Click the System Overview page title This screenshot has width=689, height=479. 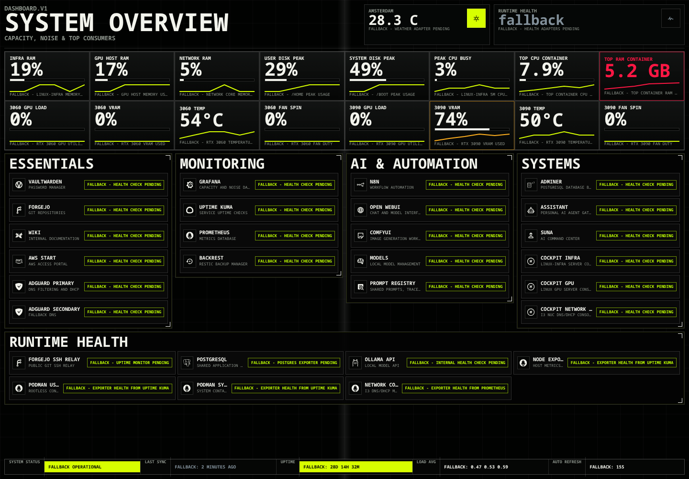click(117, 23)
